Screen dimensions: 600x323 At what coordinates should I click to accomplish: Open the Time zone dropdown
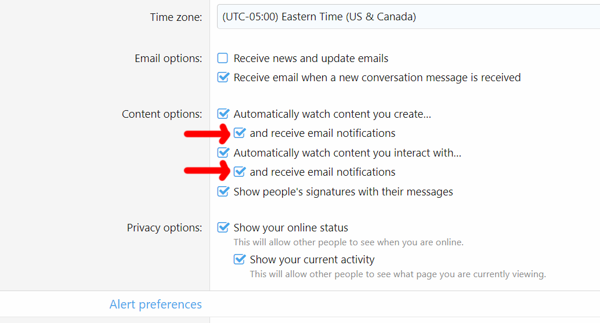pyautogui.click(x=406, y=17)
